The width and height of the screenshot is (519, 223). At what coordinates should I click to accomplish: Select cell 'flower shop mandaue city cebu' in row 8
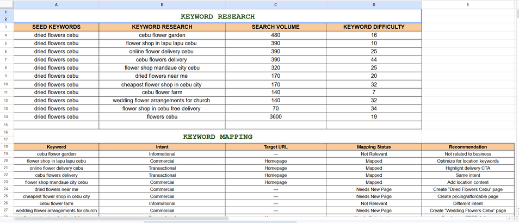[162, 68]
